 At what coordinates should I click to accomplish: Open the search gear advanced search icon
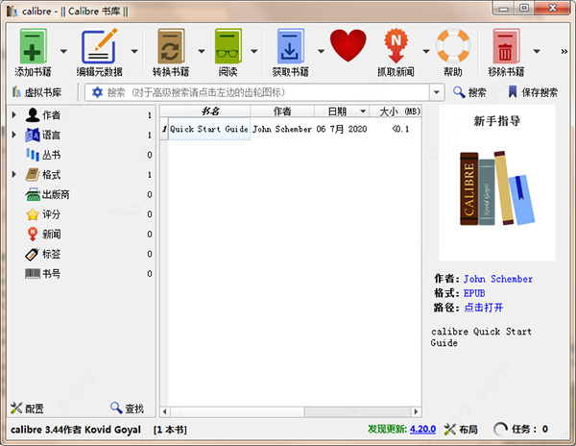(97, 92)
